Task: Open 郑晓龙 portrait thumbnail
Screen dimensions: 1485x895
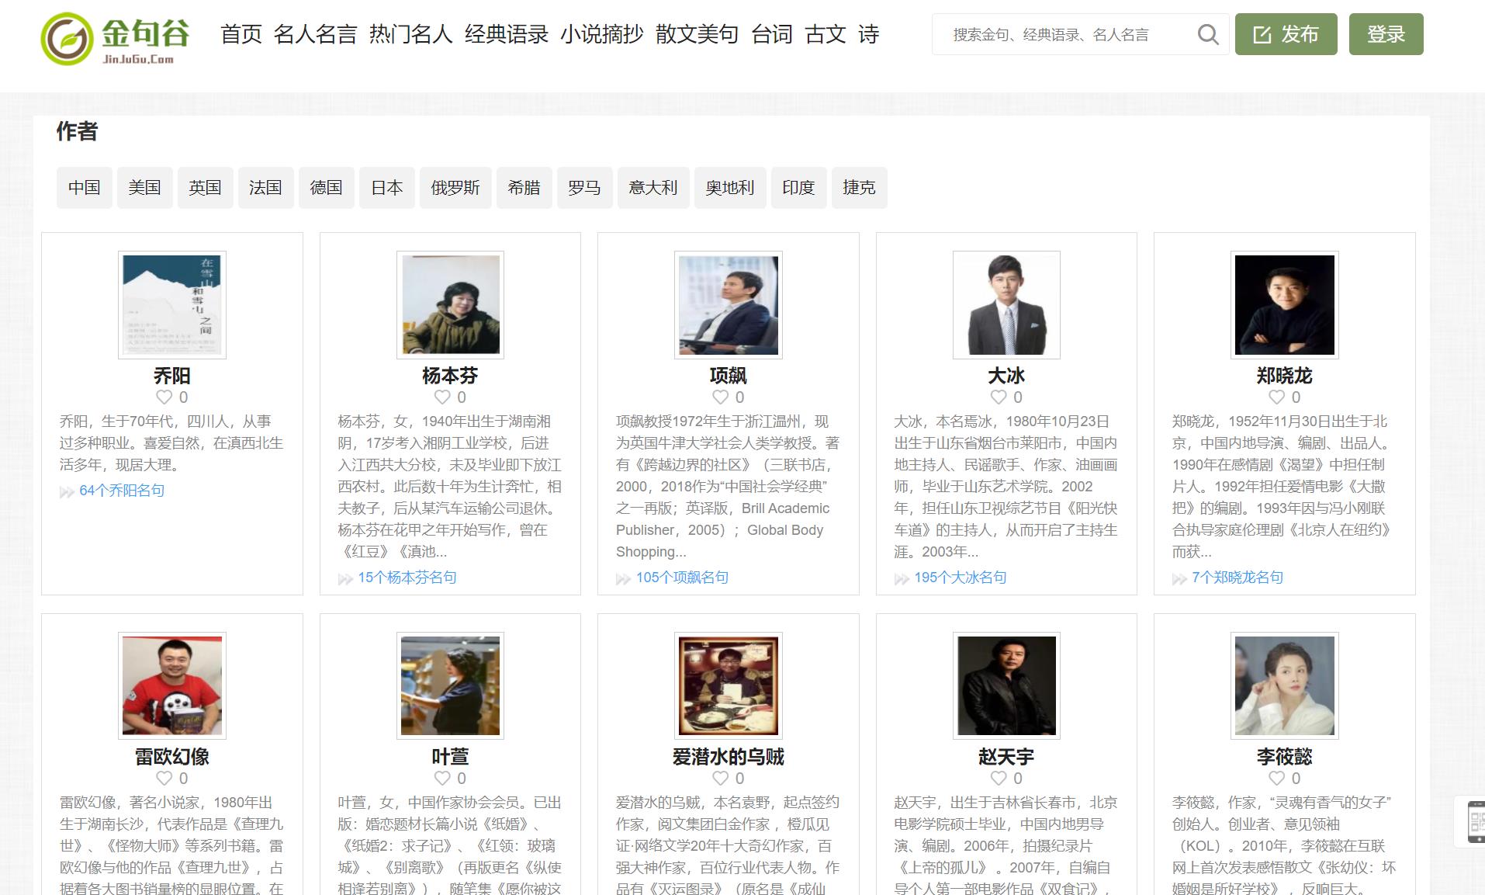Action: (x=1285, y=305)
